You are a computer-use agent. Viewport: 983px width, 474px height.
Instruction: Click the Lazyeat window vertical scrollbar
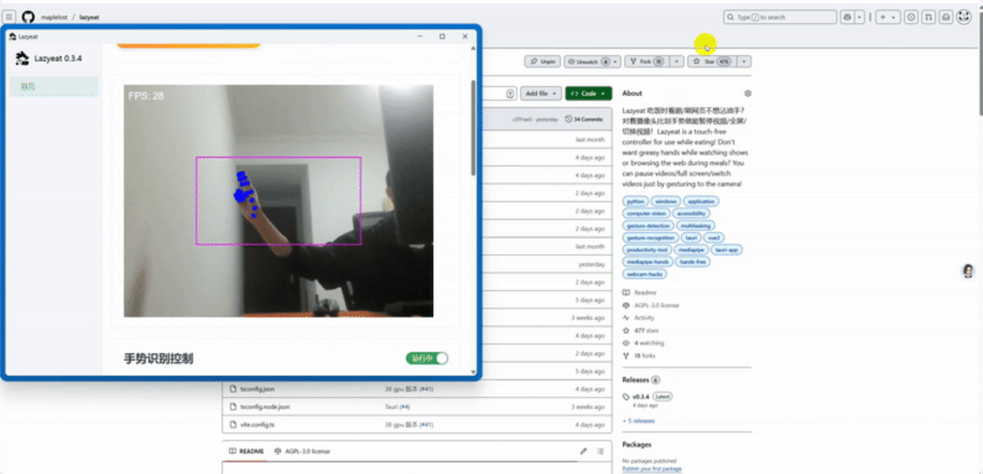473,128
